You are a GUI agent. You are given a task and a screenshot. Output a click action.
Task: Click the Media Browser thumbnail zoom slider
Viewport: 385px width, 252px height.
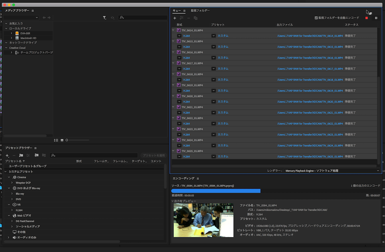(x=67, y=140)
